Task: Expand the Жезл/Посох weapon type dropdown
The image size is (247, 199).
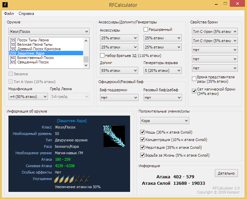Action: point(49,32)
